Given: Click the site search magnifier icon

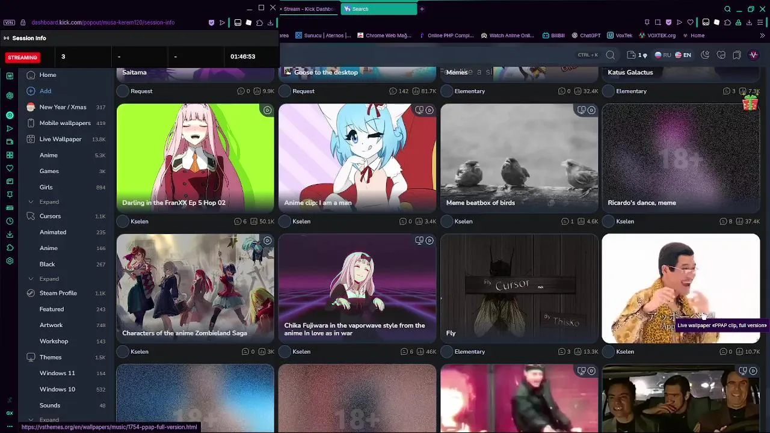Looking at the screenshot, I should 611,55.
